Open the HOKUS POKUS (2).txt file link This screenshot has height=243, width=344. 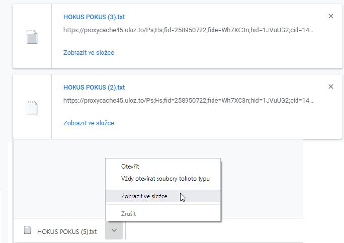[94, 88]
